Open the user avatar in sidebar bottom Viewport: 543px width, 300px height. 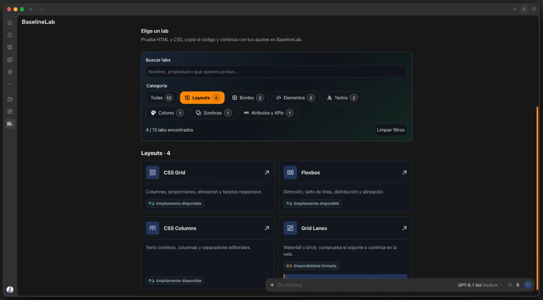click(10, 289)
